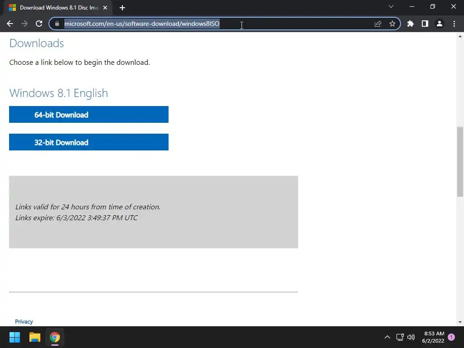Open the notification badge in taskbar
Screen dimensions: 464x348
click(451, 337)
